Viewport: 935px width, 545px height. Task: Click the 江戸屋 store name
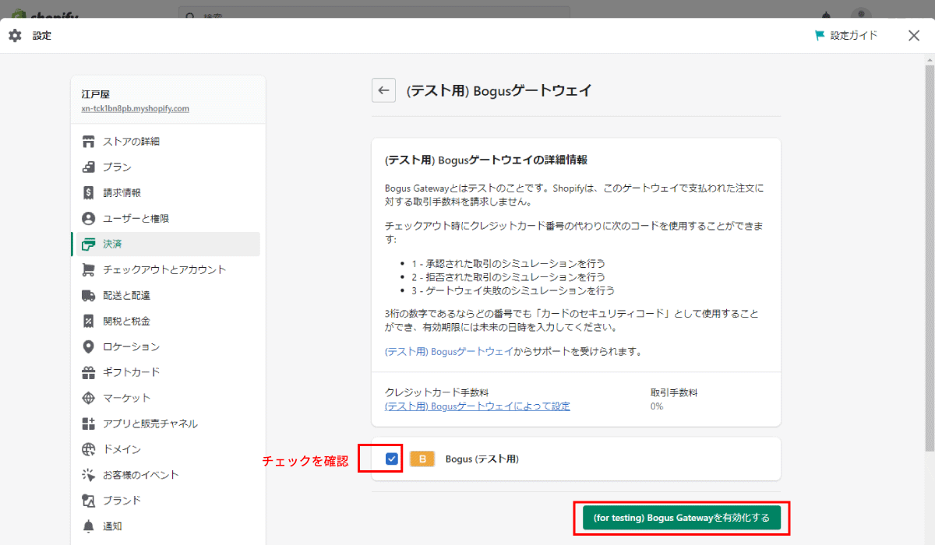(x=96, y=94)
